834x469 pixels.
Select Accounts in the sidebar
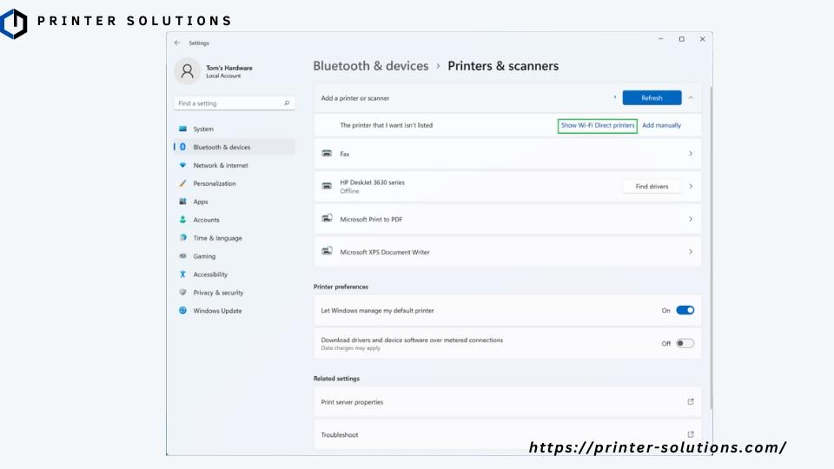click(x=235, y=220)
